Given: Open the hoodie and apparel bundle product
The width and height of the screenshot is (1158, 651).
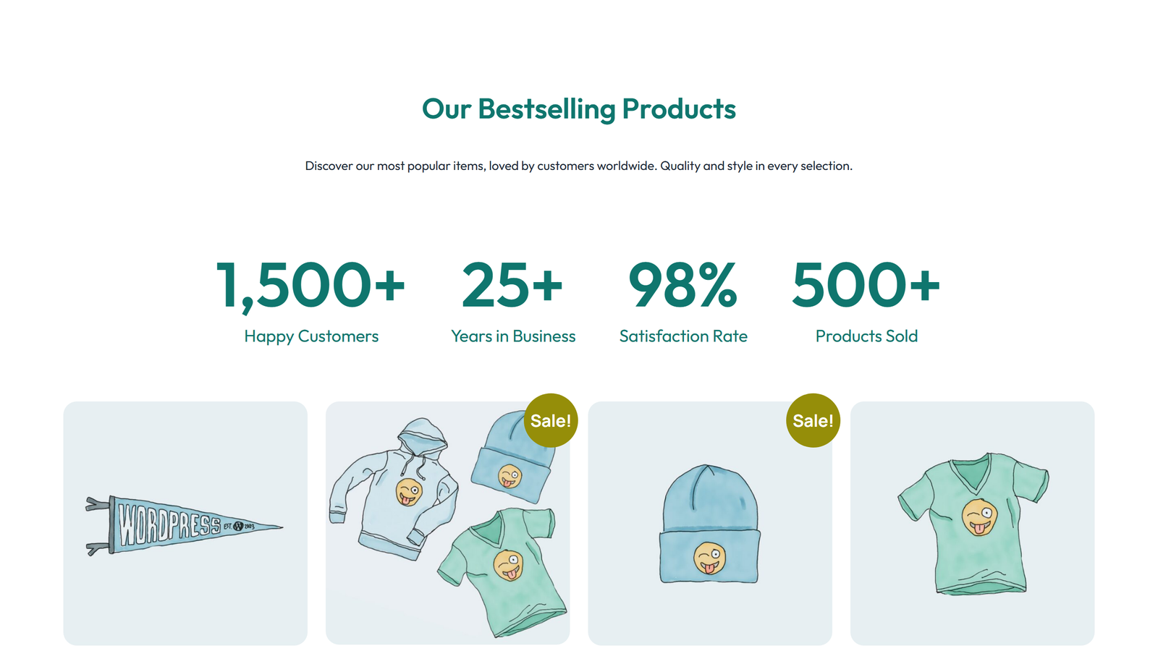Looking at the screenshot, I should tap(449, 521).
